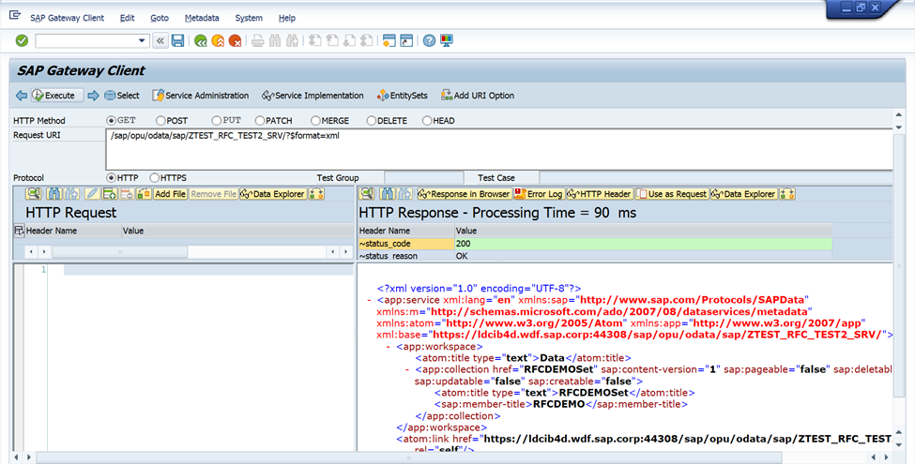Click the green Back icon in standard toolbar
Viewport: 915px width, 464px height.
point(201,41)
